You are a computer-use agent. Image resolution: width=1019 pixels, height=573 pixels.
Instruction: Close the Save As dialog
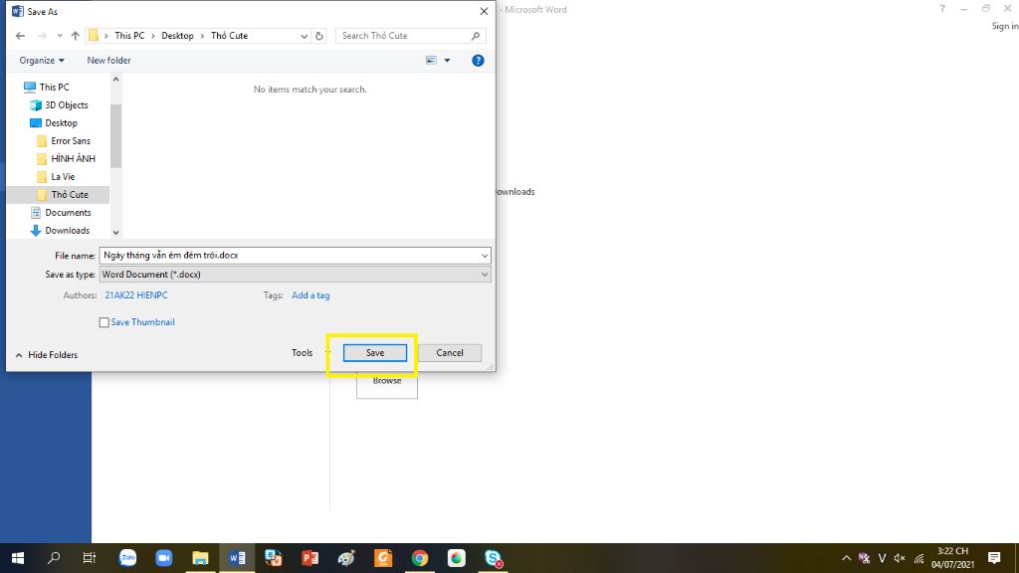(485, 11)
